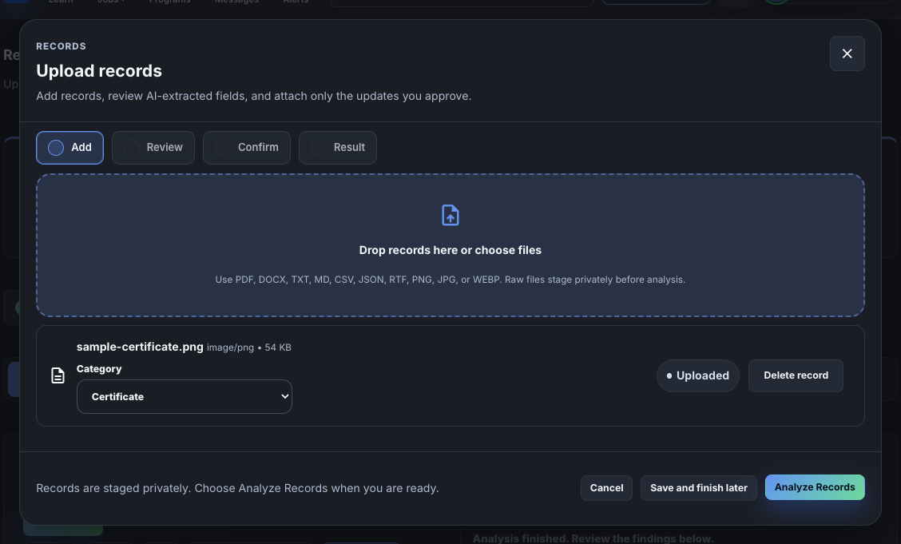Click the Uploaded status badge
This screenshot has width=901, height=544.
click(697, 375)
